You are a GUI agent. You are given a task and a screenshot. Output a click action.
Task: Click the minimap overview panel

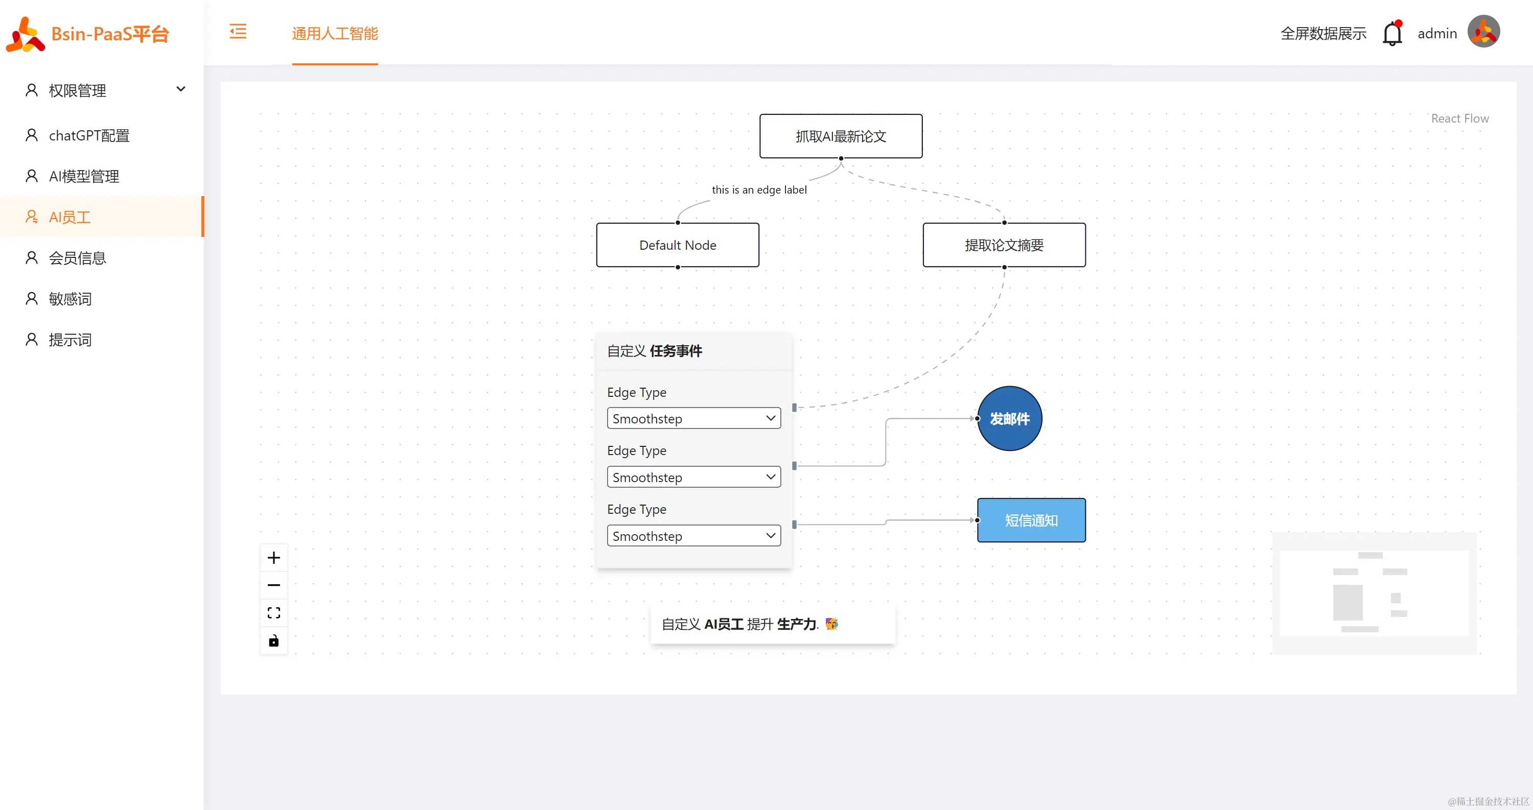point(1374,593)
